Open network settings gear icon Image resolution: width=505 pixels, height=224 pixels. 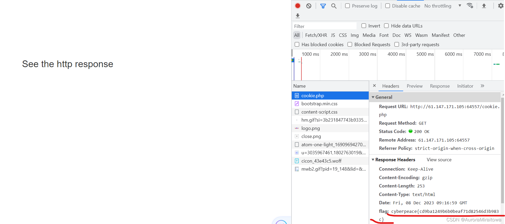click(501, 6)
